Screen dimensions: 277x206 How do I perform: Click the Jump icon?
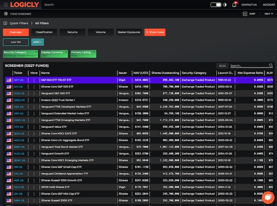(245, 14)
